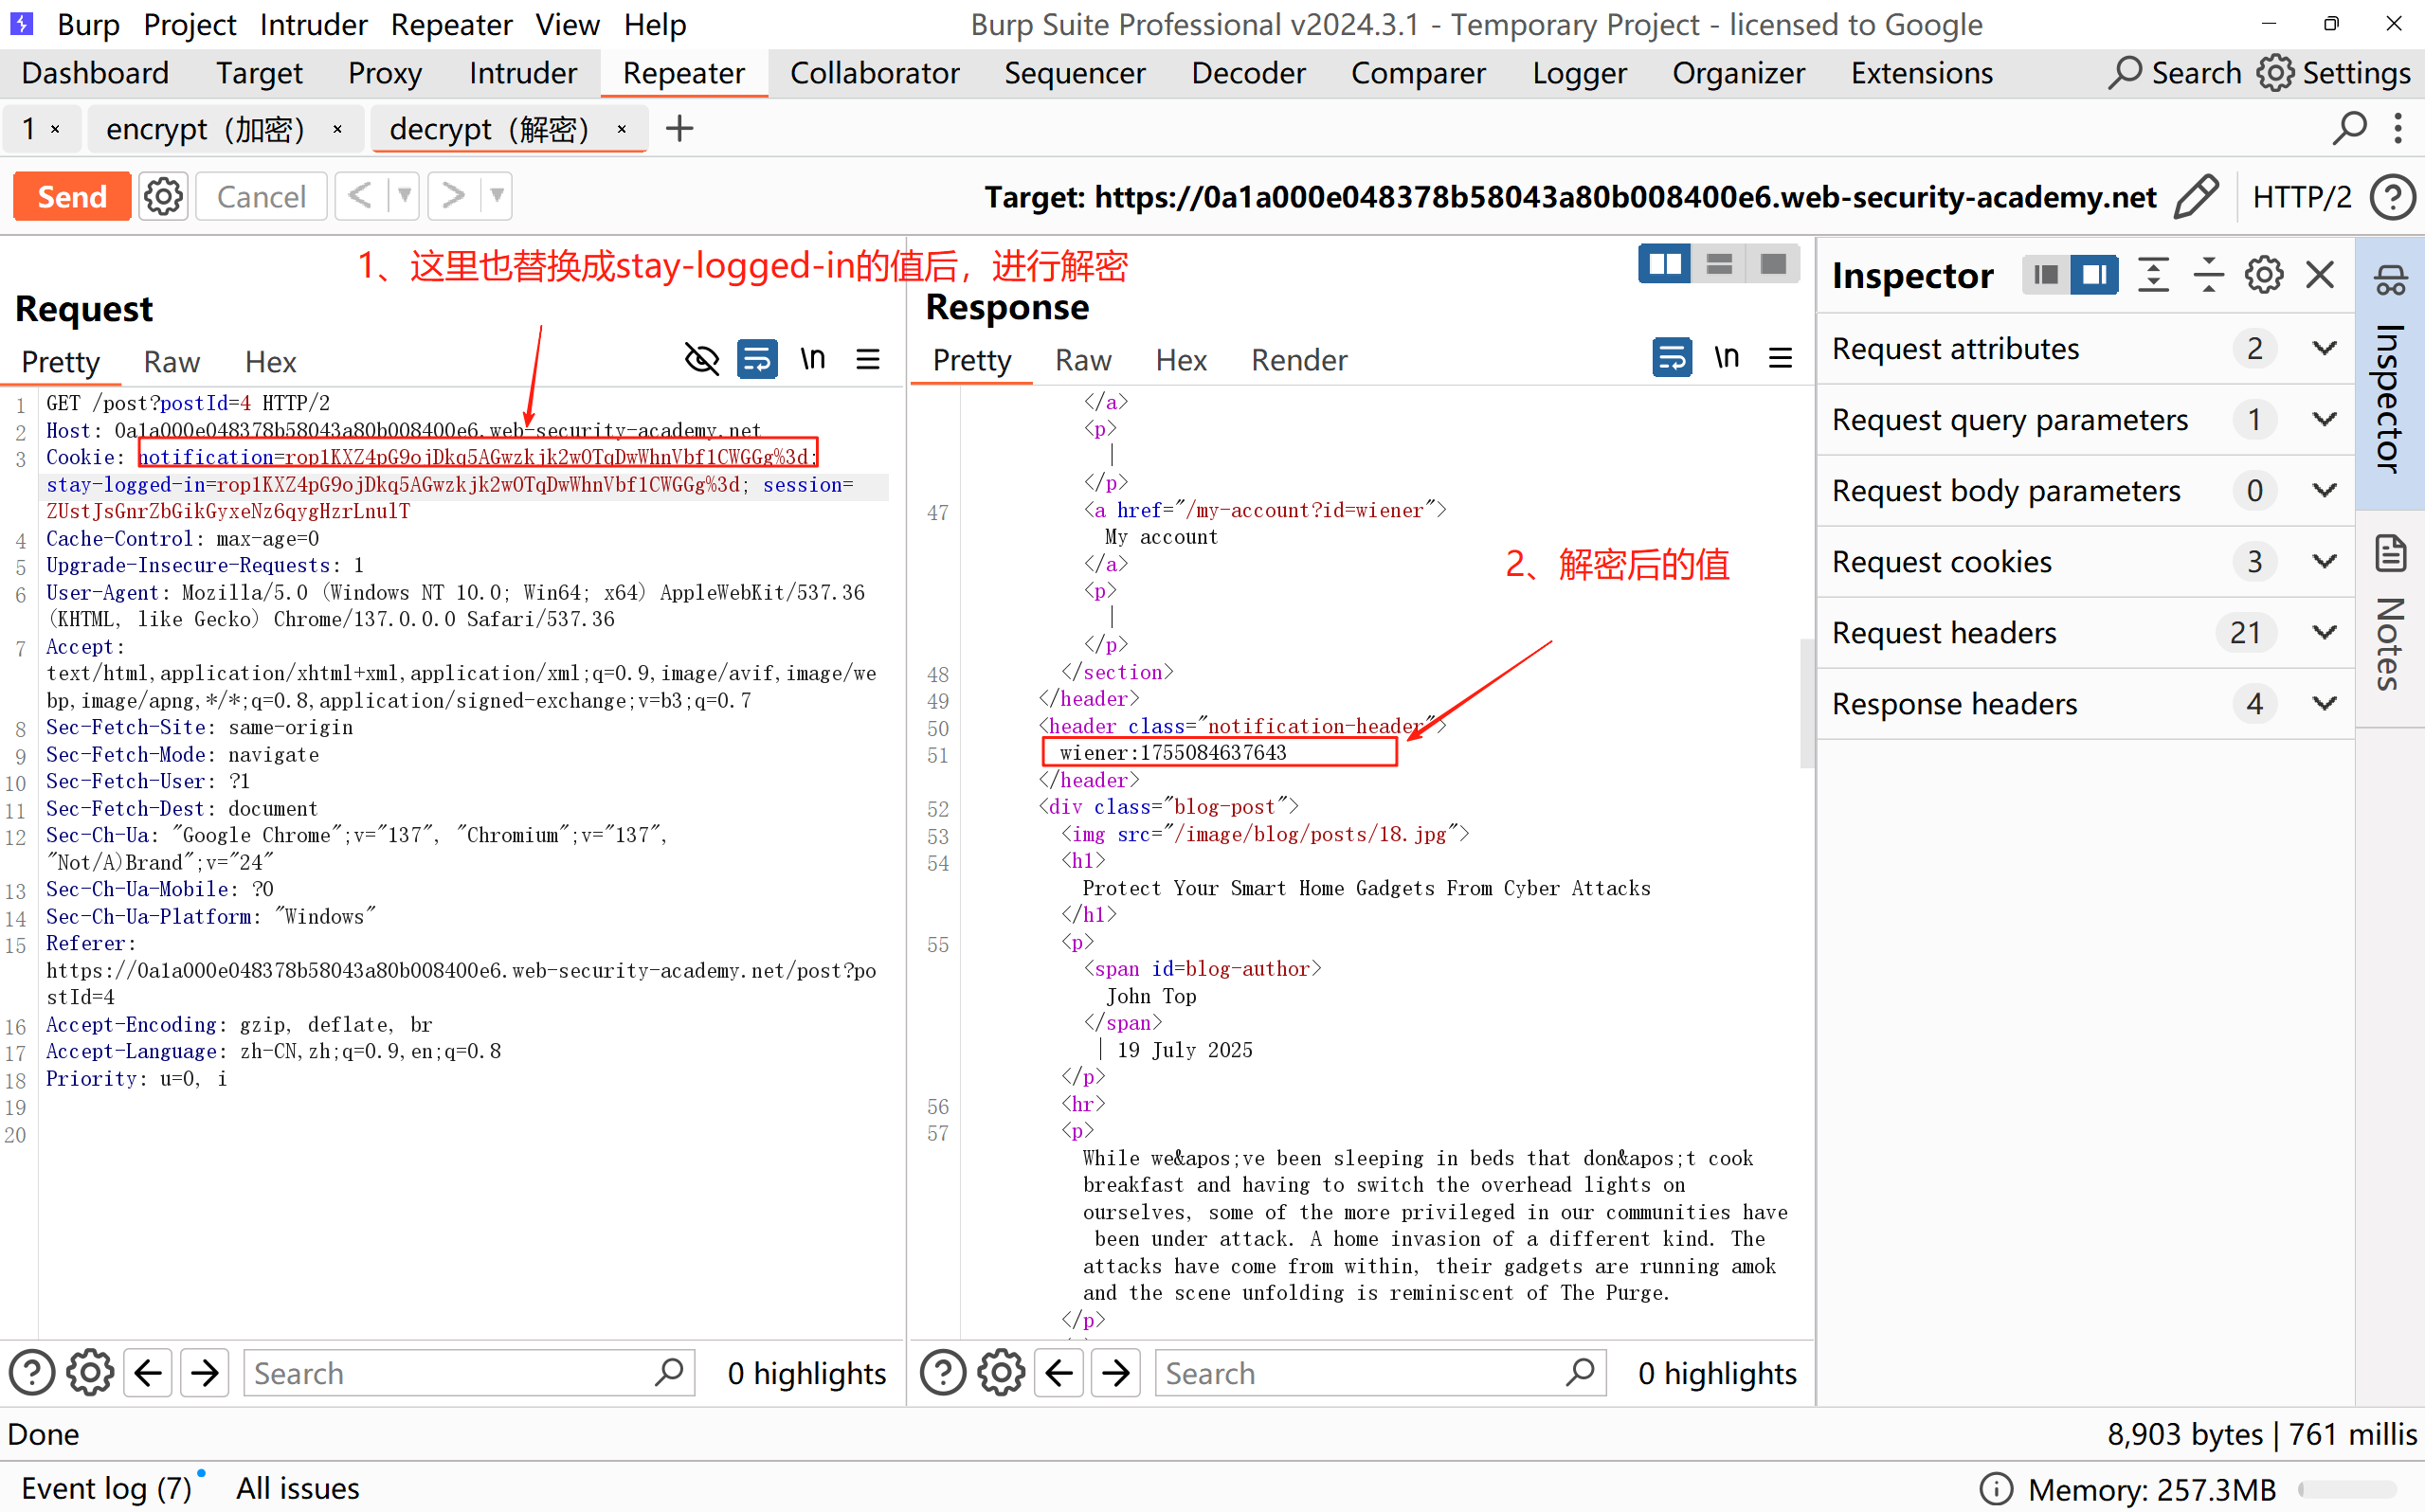Screen dimensions: 2425x1512
Task: Click the Response vertical scrollbar thumb
Action: 1806,703
